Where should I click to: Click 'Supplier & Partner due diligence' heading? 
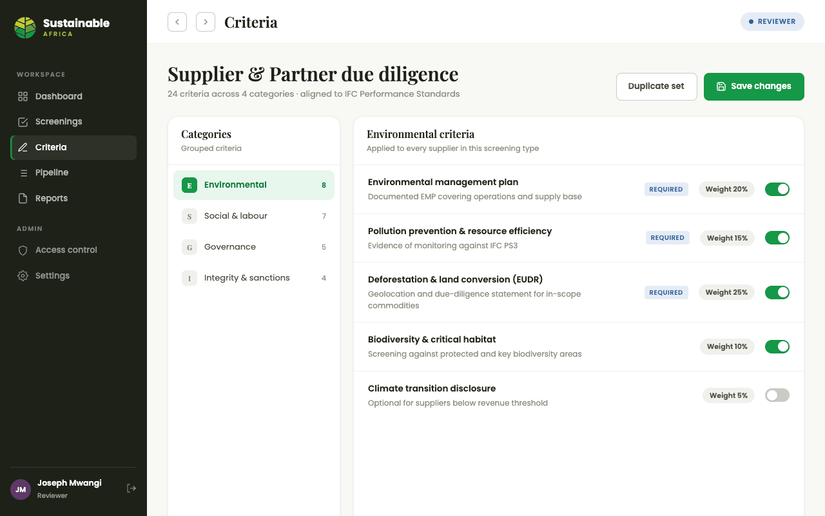pos(313,74)
